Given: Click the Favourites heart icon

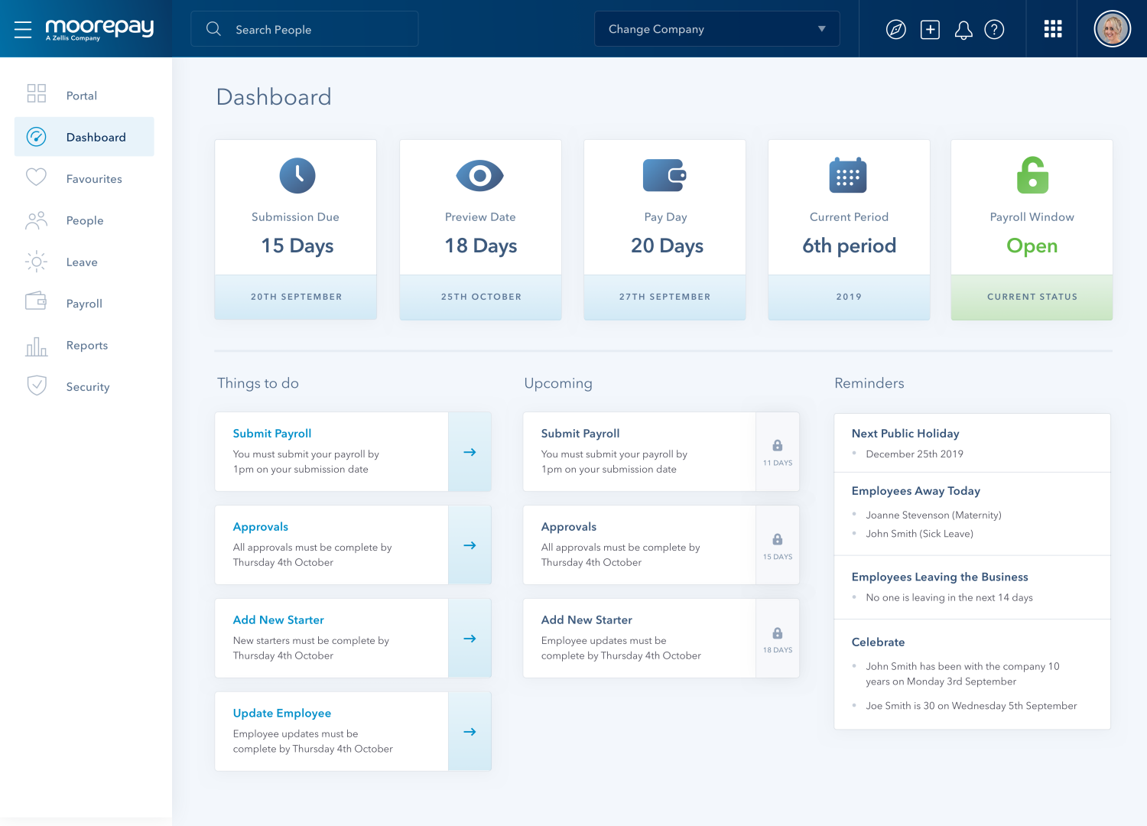Looking at the screenshot, I should [x=37, y=177].
